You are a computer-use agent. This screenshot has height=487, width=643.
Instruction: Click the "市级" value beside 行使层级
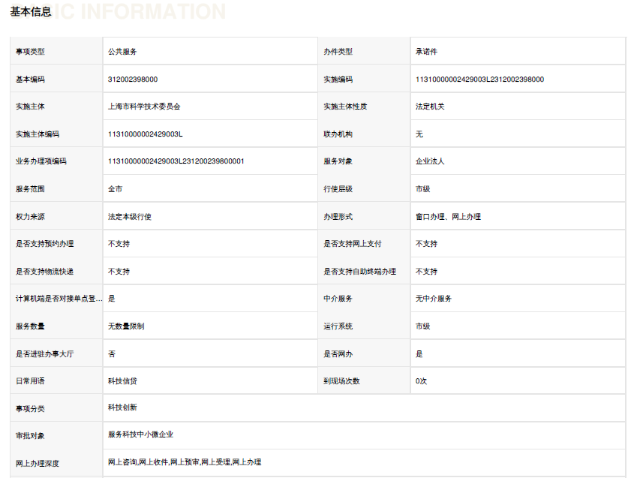pos(422,189)
